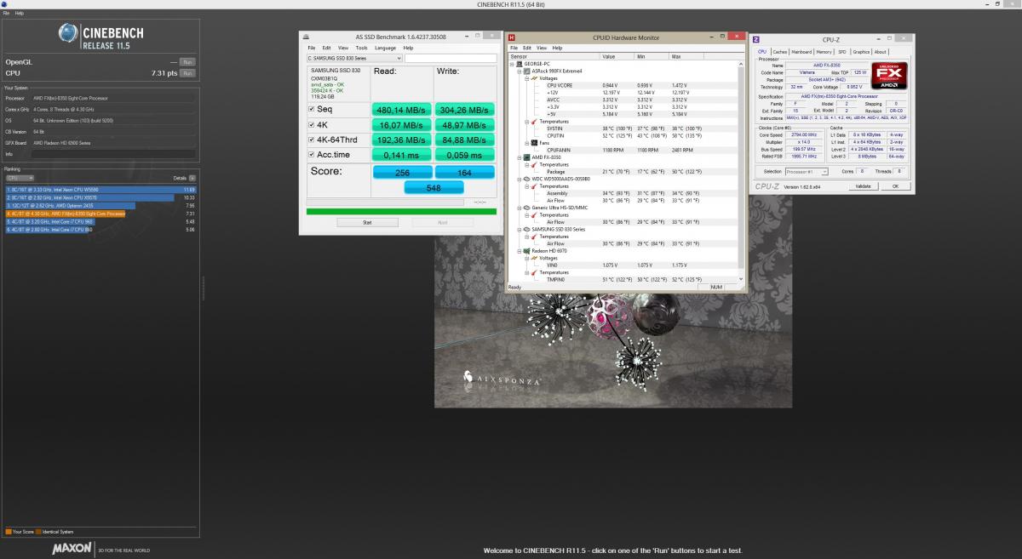Viewport: 1022px width, 559px height.
Task: Click the CPU-Z purple Z title icon
Action: point(757,39)
